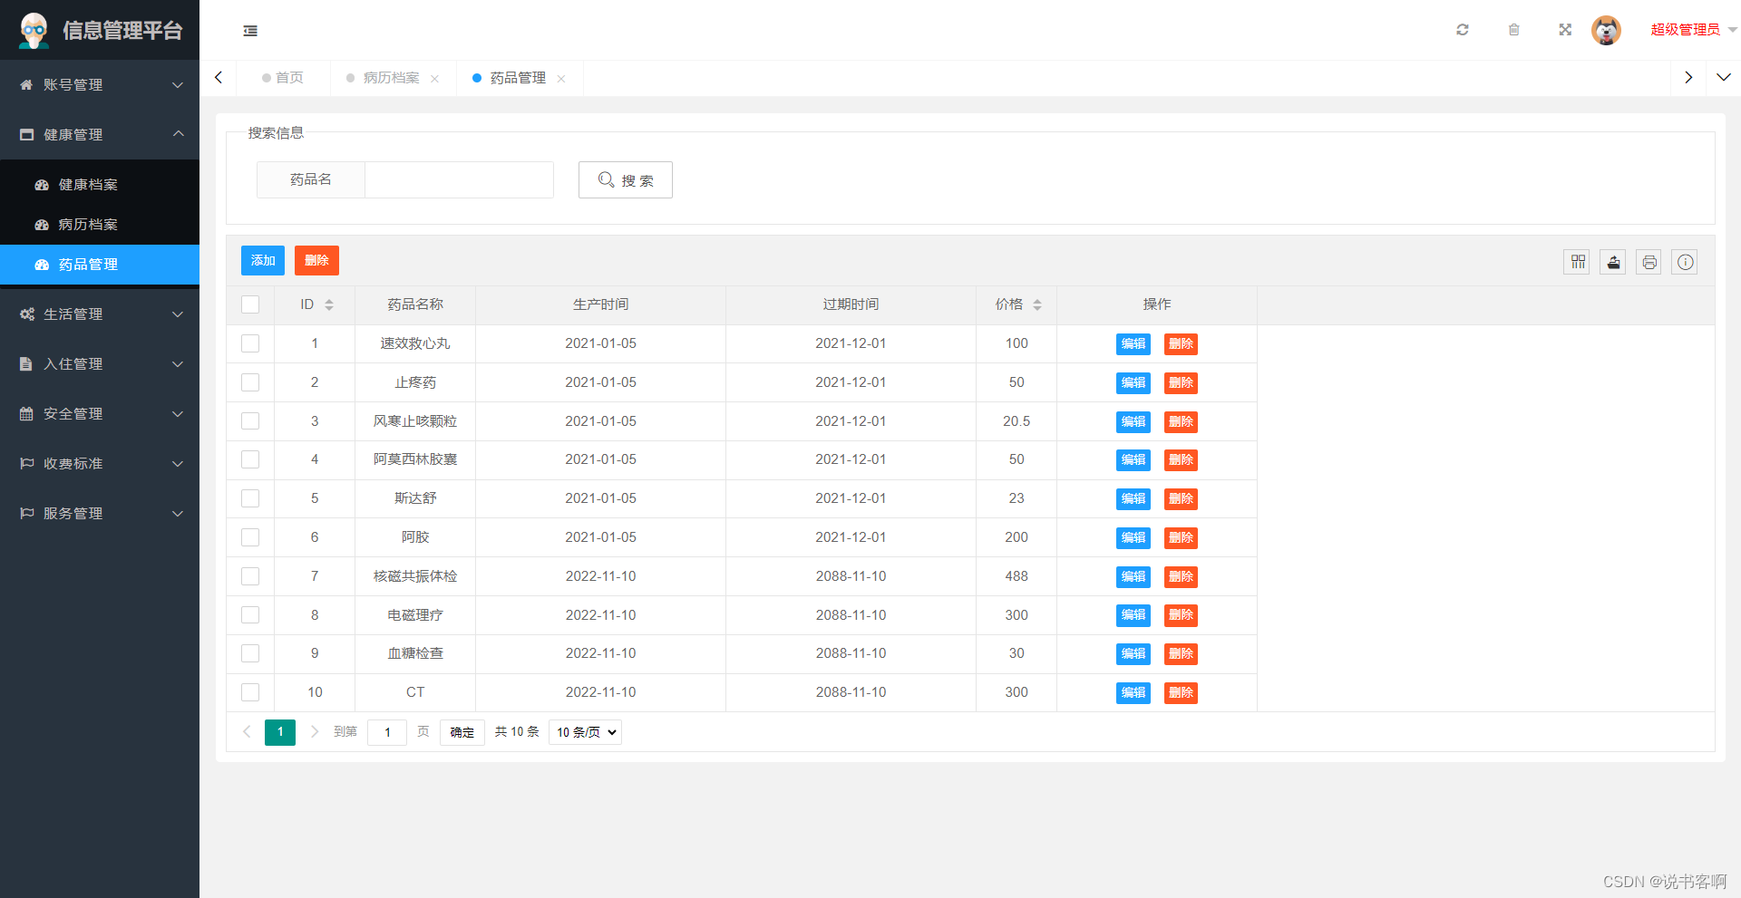The image size is (1741, 898).
Task: Go to the previous page arrow
Action: [x=247, y=731]
